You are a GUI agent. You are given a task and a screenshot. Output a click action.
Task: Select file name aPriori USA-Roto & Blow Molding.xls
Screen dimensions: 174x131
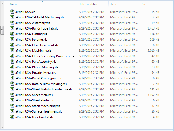(x=41, y=84)
